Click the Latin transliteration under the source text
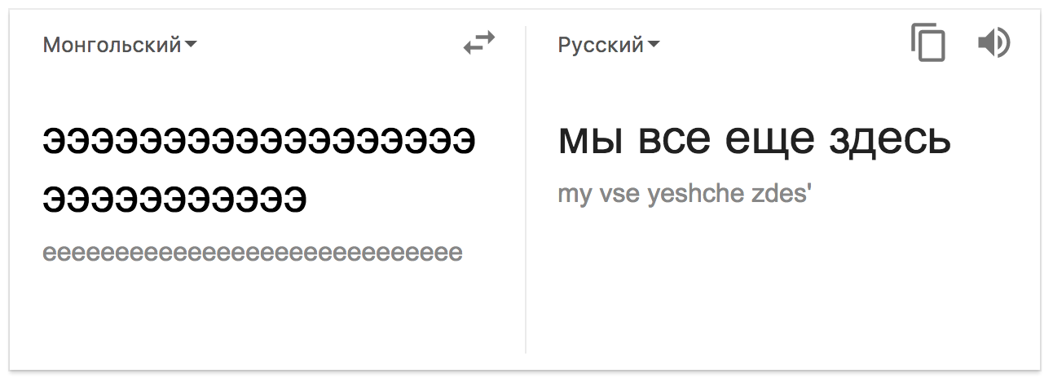This screenshot has height=378, width=1053. 253,253
